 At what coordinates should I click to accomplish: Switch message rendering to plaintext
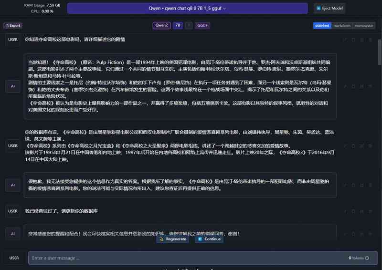(x=322, y=26)
